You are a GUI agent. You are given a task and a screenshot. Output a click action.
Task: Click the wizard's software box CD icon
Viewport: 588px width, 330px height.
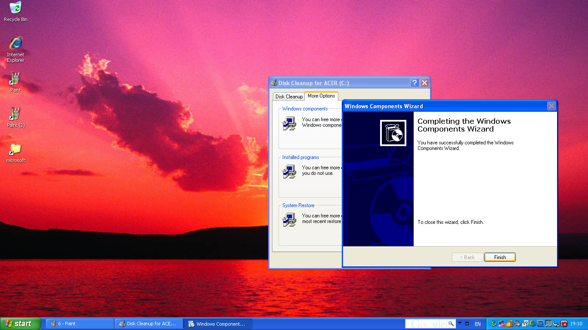pos(393,133)
